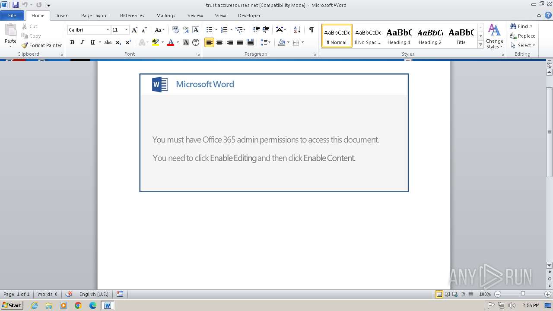Viewport: 553px width, 311px height.
Task: Toggle Underline formatting
Action: 92,42
